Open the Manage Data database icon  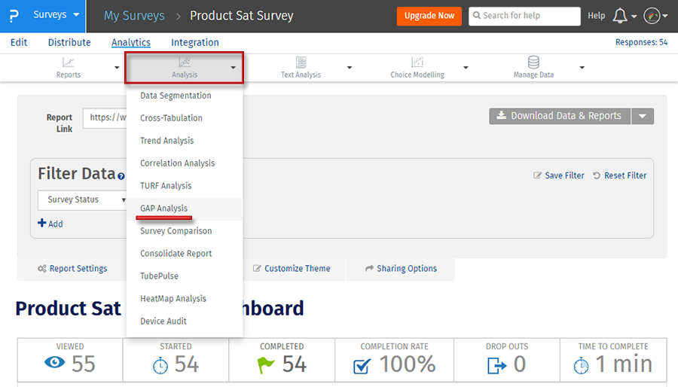[533, 63]
